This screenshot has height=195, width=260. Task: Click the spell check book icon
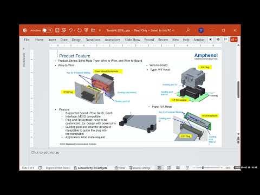[x=40, y=168]
